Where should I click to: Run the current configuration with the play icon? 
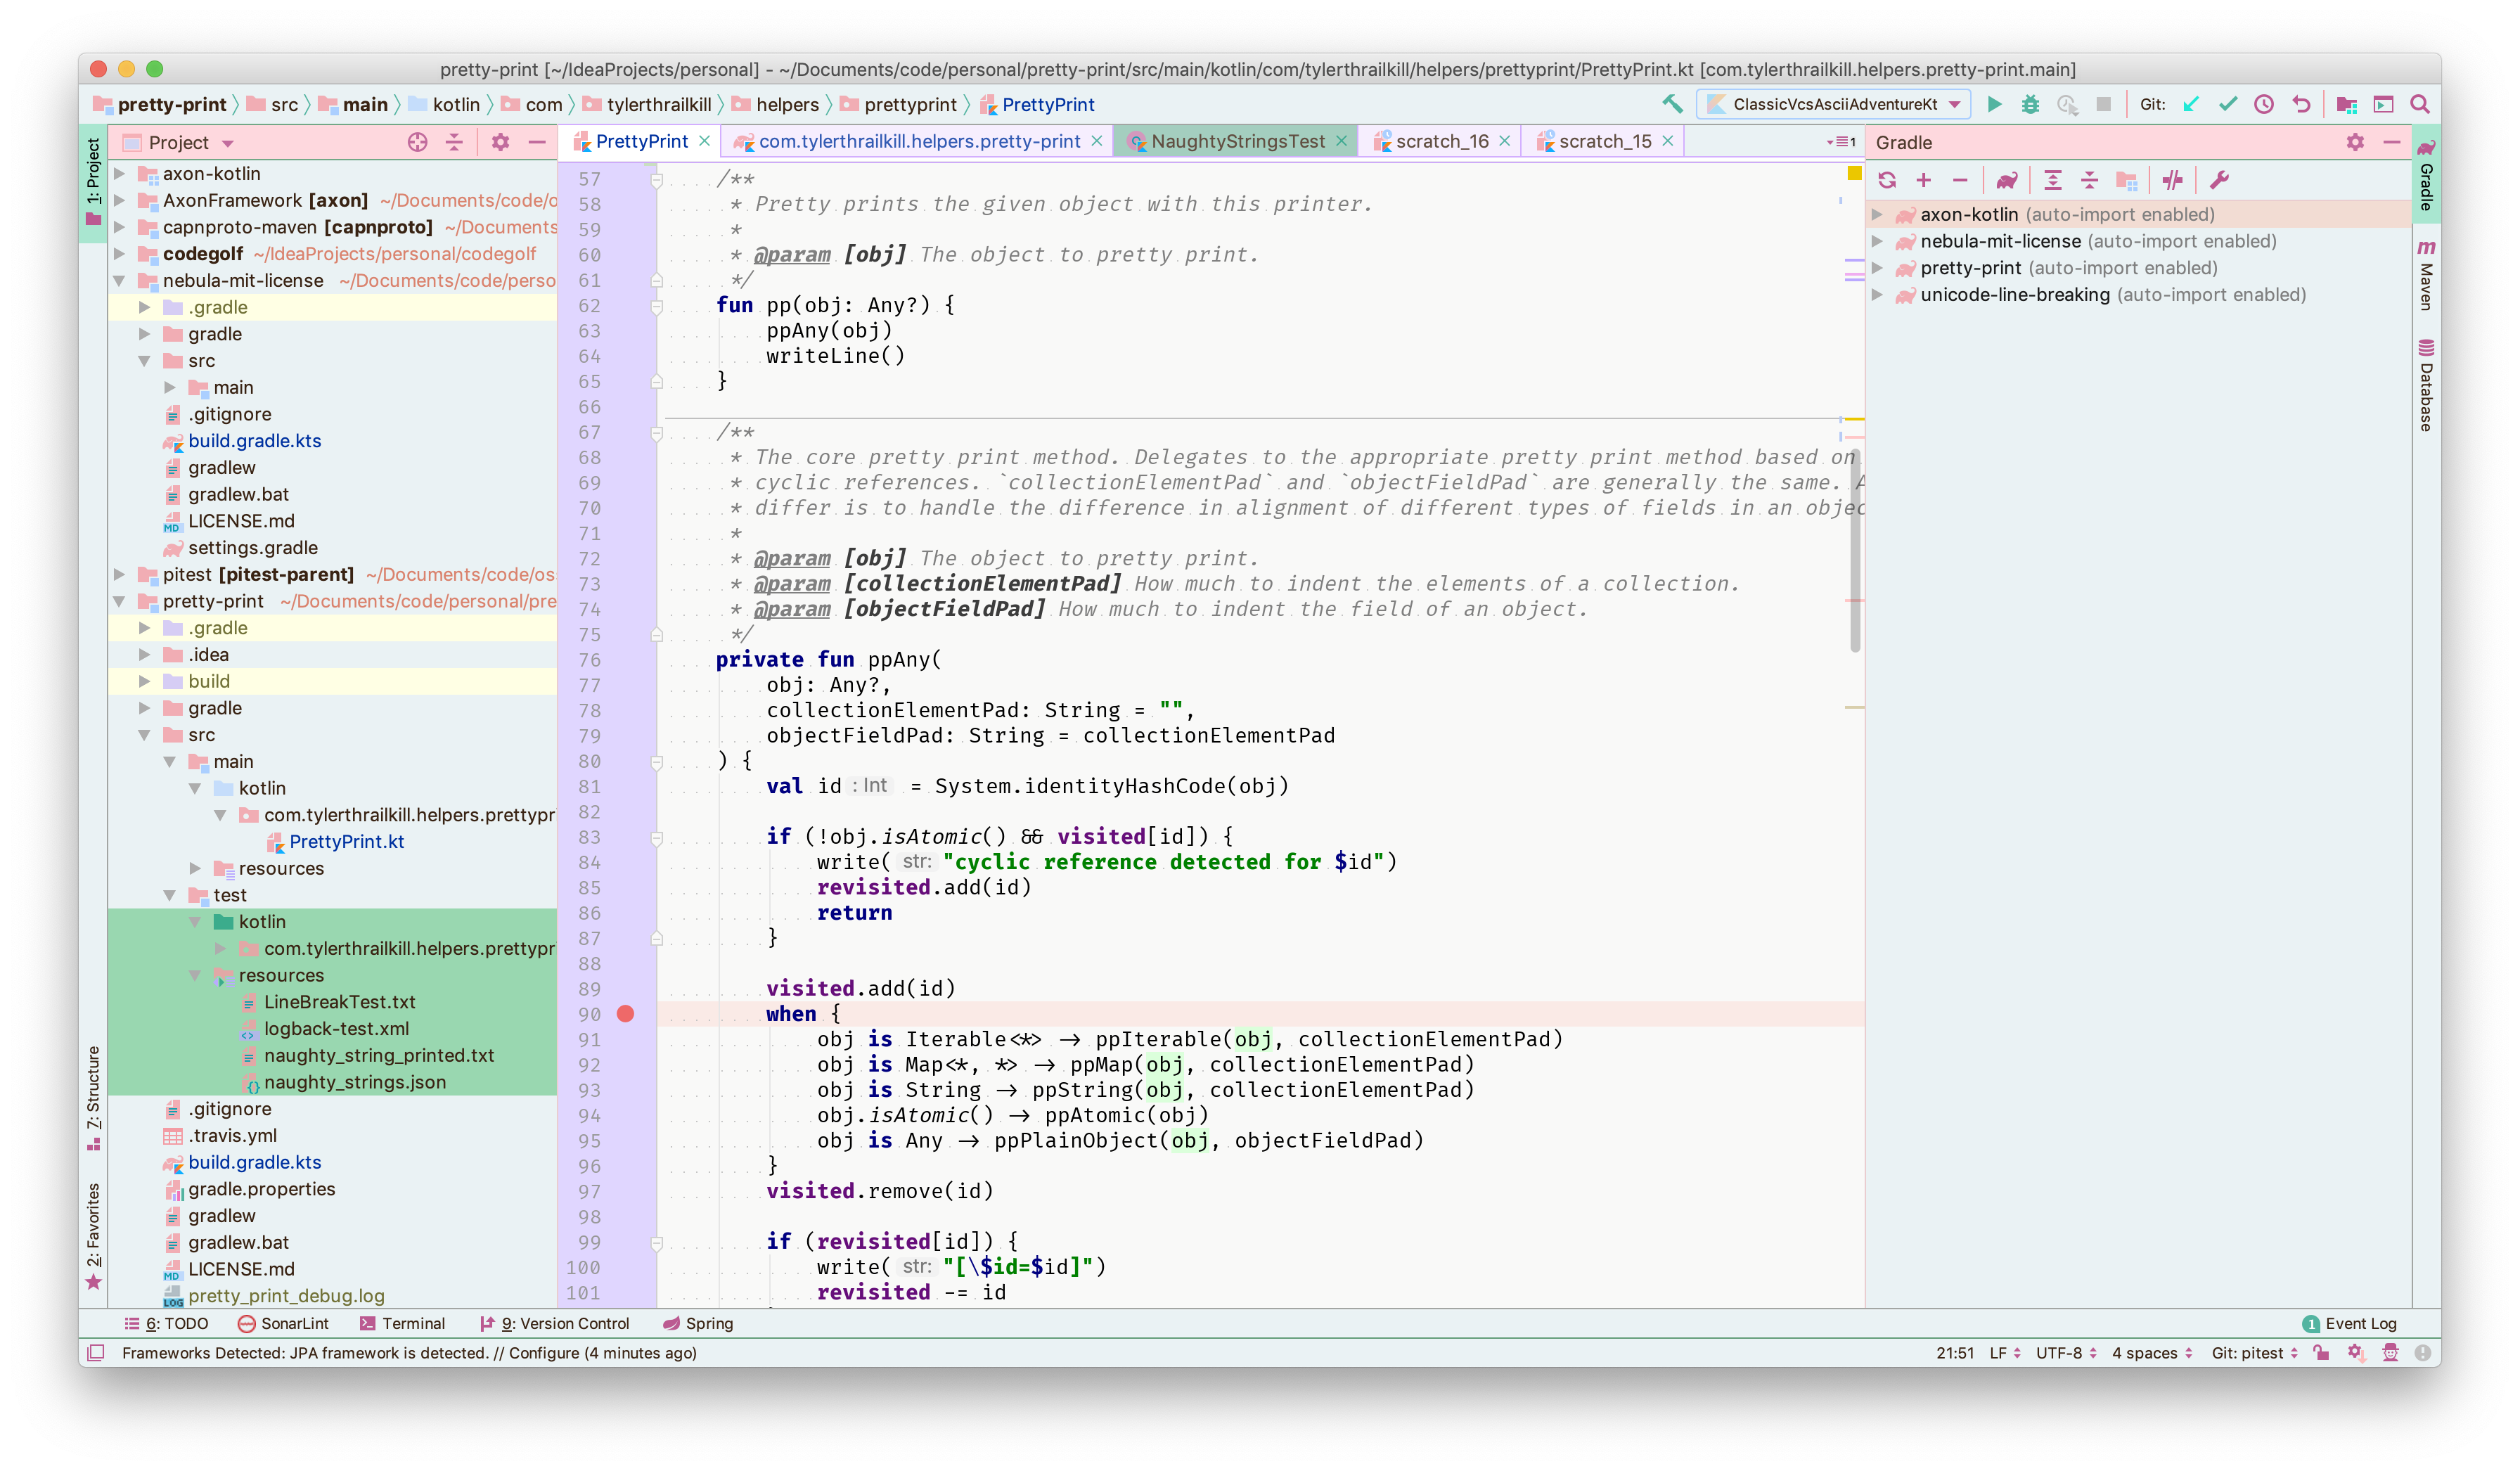tap(1994, 104)
